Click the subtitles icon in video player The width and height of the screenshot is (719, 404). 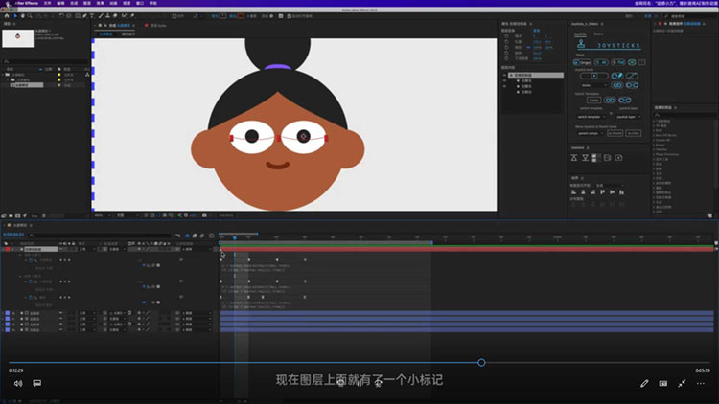36,383
